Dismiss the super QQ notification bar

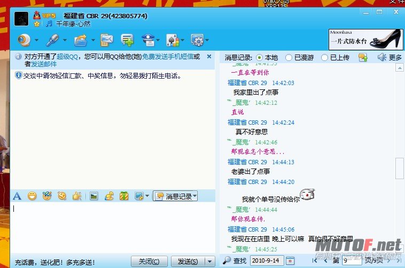(209, 56)
